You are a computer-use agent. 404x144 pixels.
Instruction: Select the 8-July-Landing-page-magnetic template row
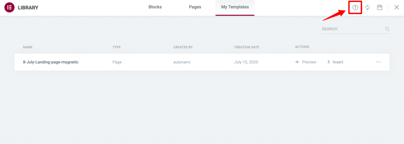pos(202,62)
